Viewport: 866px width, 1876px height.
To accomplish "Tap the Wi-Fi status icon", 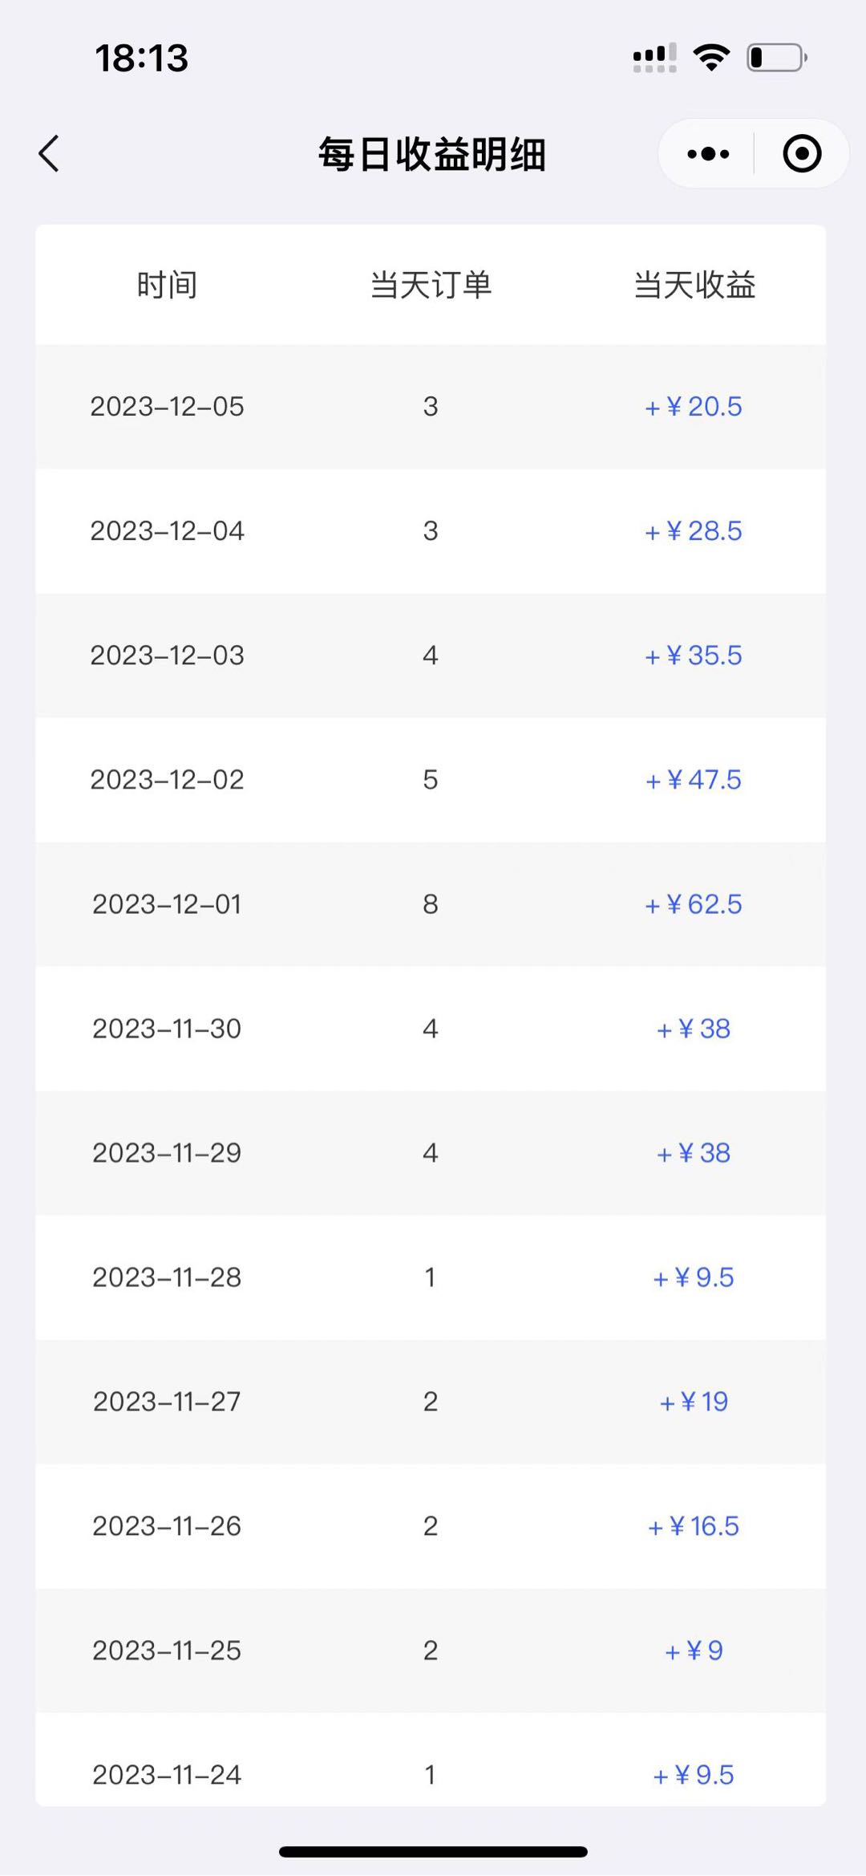I will (711, 58).
